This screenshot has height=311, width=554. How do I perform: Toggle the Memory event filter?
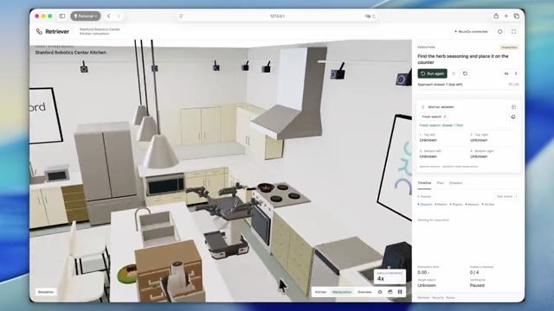tap(472, 205)
